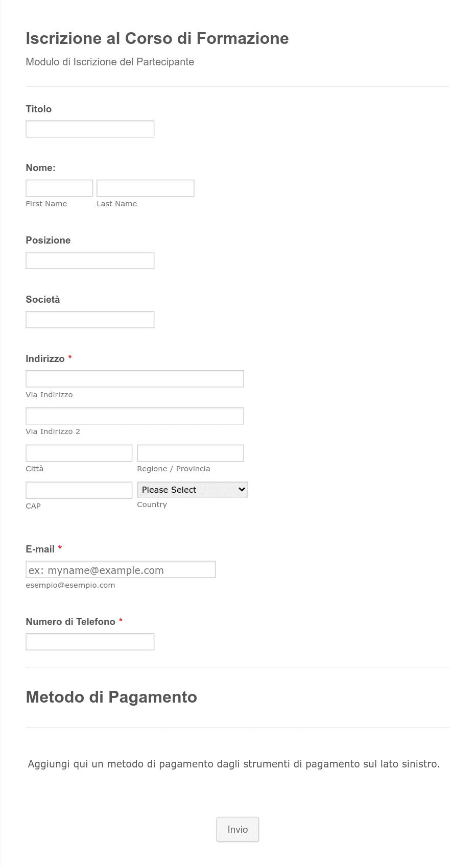This screenshot has height=867, width=475.
Task: Submit the form with Invio button
Action: coord(237,829)
